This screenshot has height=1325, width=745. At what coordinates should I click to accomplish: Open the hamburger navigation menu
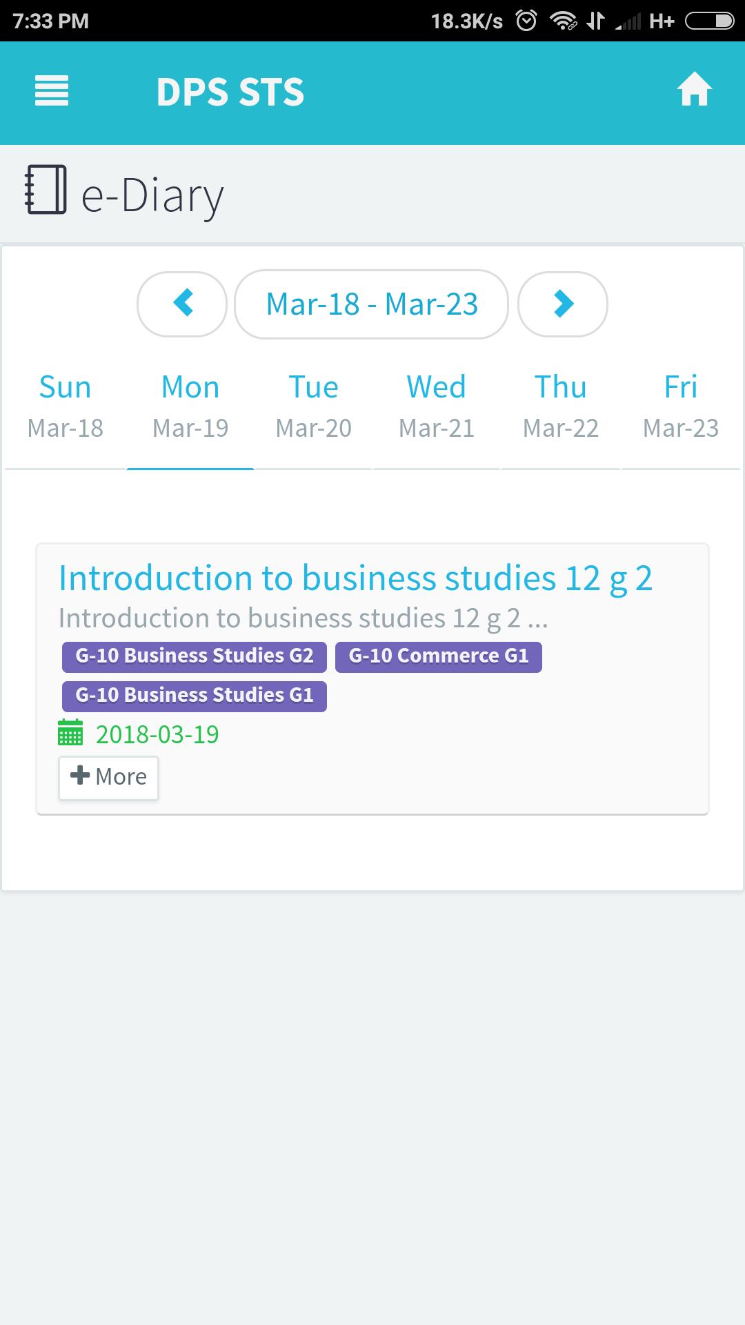(52, 90)
